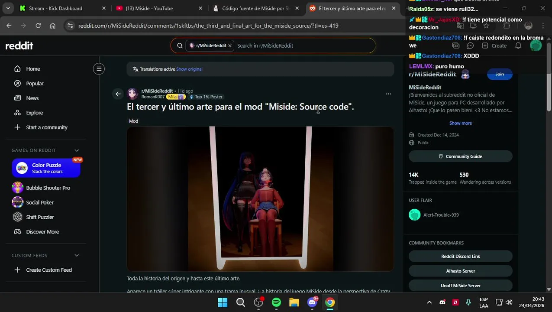Select the Mod post flair tag

(x=133, y=121)
